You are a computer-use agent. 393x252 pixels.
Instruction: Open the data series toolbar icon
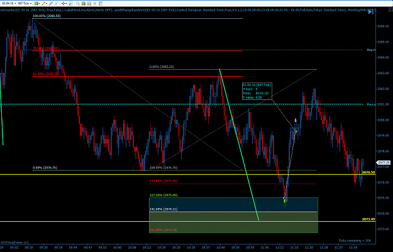(x=78, y=4)
